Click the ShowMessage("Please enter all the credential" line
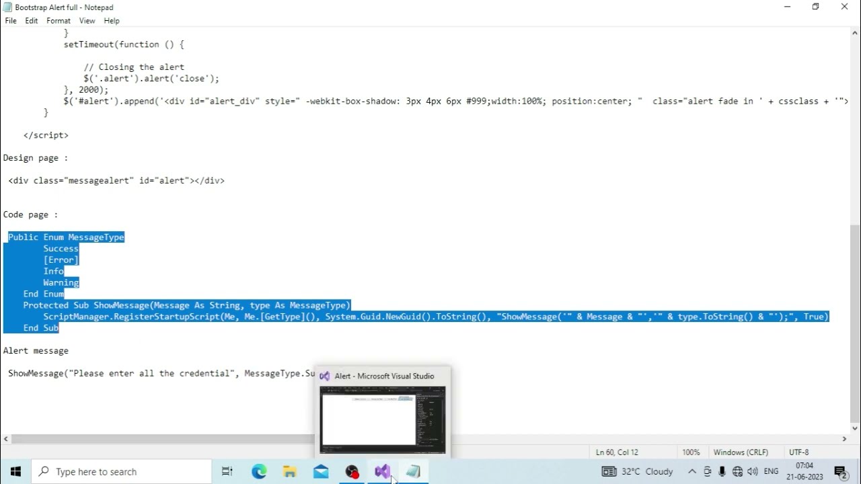This screenshot has height=484, width=861. coord(161,373)
